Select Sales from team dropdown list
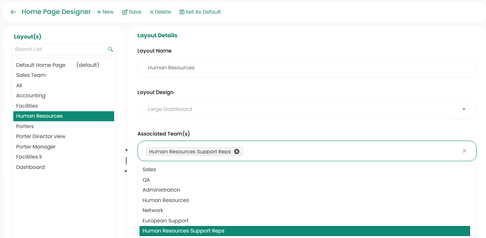The height and width of the screenshot is (238, 486). click(149, 170)
